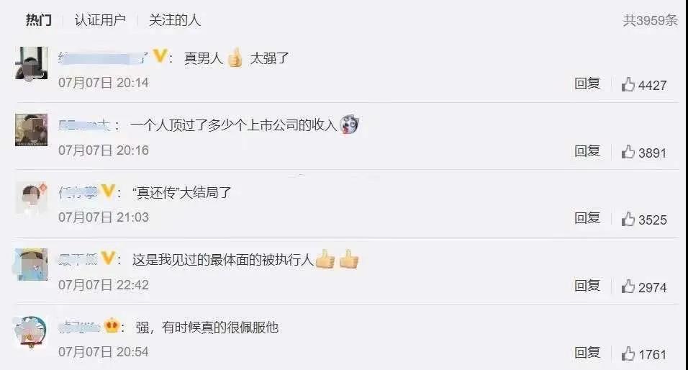Image resolution: width=688 pixels, height=370 pixels.
Task: Open avatar of first commenter
Action: 31,63
